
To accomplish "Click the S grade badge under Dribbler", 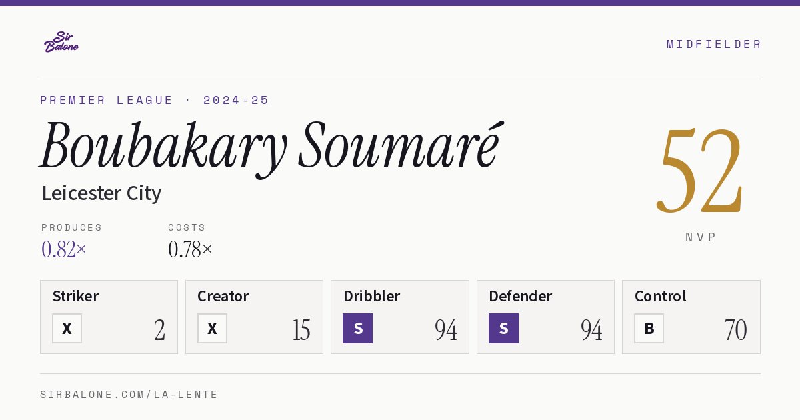I will (358, 329).
